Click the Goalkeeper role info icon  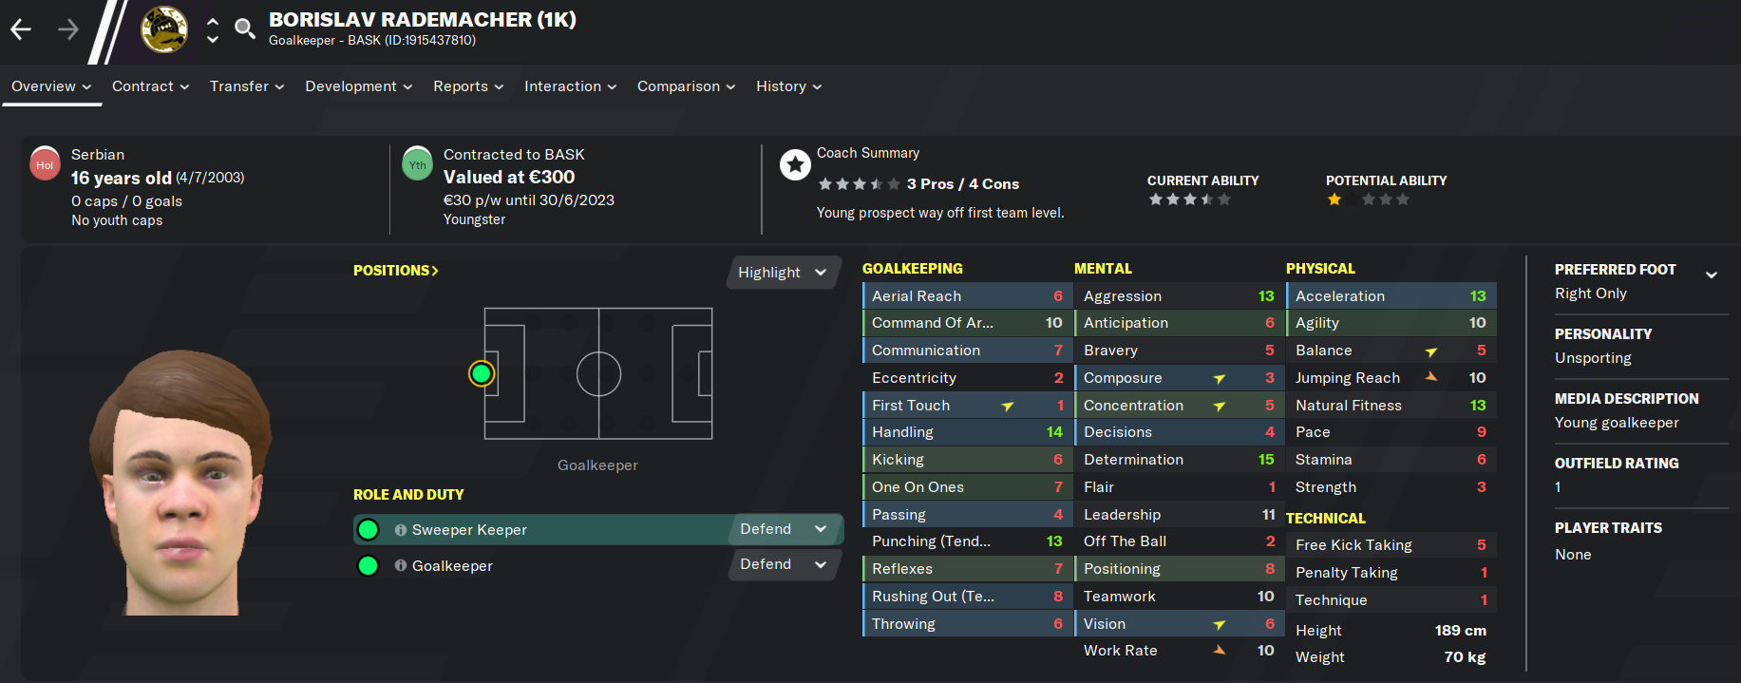tap(401, 565)
